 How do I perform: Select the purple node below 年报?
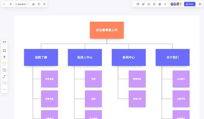[x=93, y=99]
